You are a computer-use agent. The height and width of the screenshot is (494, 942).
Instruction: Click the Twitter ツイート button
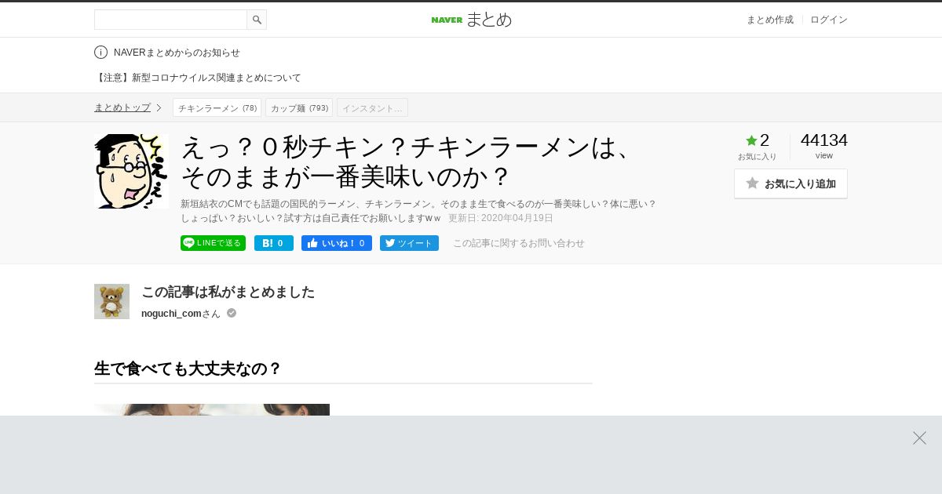[x=409, y=243]
